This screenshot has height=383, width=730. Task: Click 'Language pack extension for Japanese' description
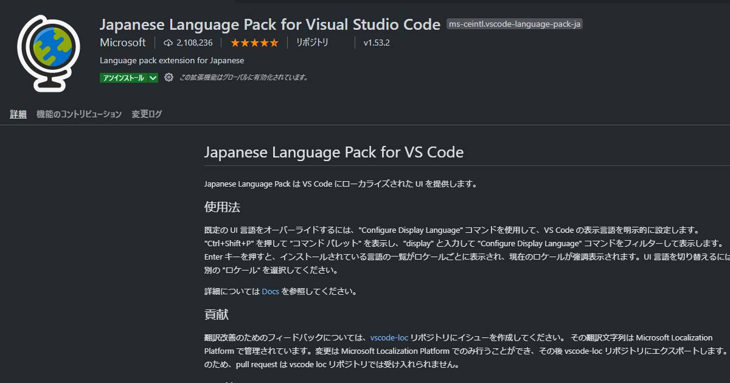172,61
